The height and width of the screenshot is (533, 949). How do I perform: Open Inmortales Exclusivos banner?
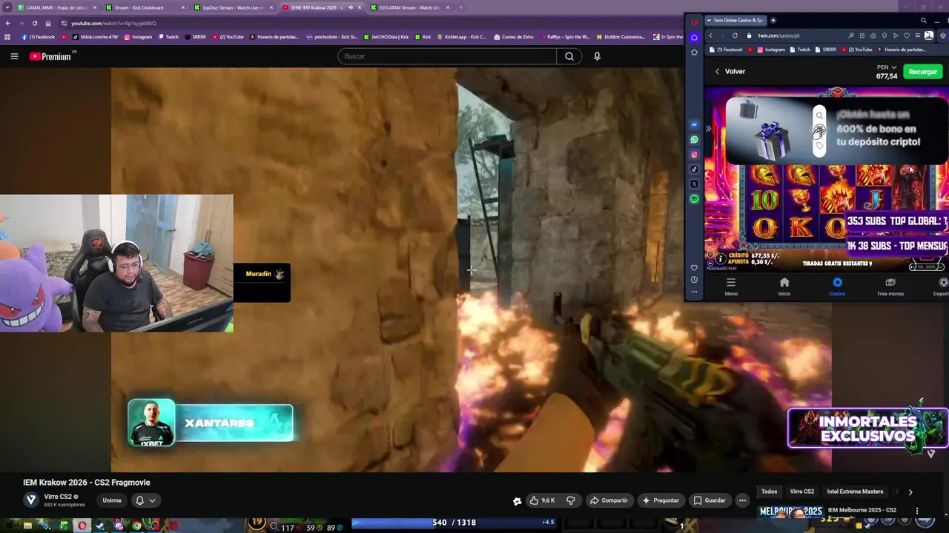pyautogui.click(x=867, y=428)
